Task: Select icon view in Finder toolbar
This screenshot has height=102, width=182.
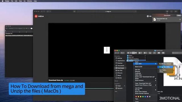Action: (x=128, y=53)
